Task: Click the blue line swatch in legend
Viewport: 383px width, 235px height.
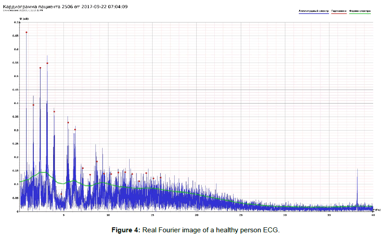Action: [x=314, y=14]
